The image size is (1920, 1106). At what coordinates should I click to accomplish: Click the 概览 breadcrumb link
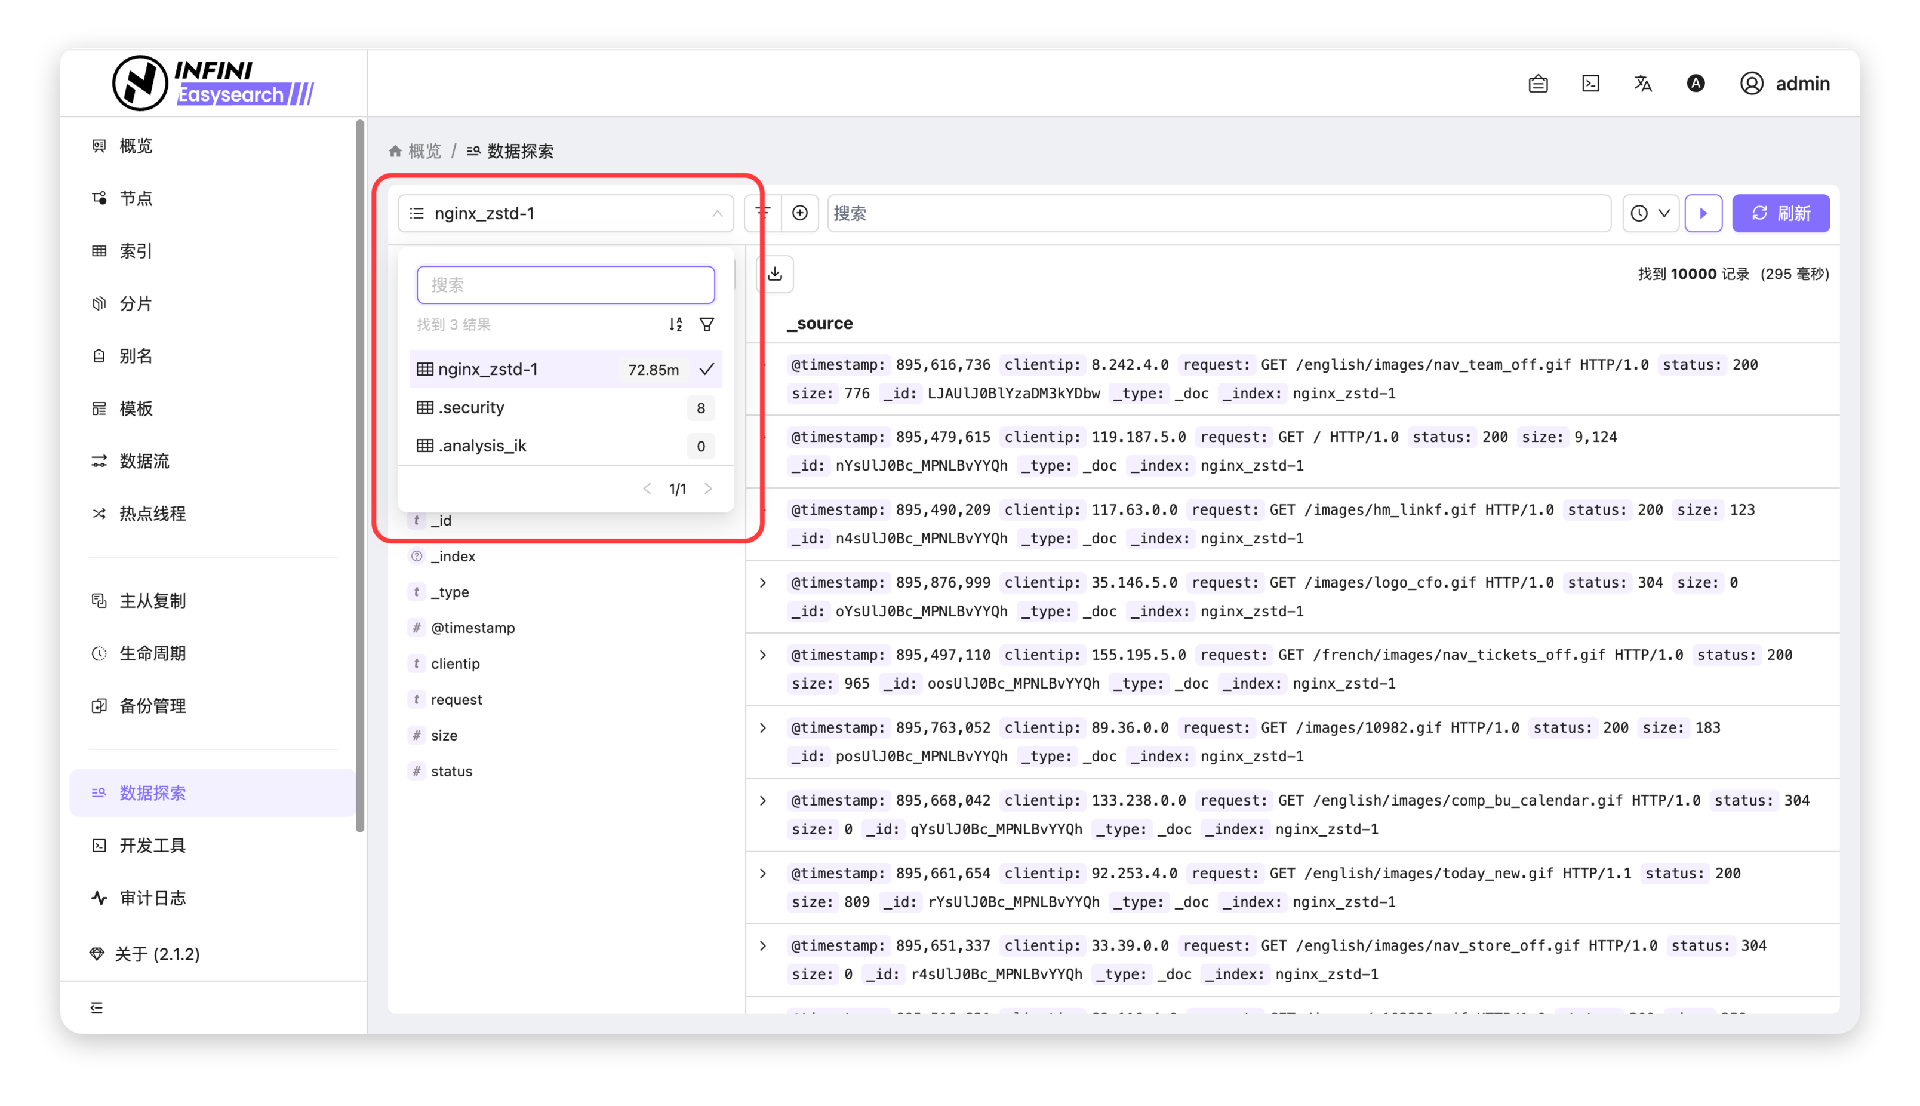[424, 151]
